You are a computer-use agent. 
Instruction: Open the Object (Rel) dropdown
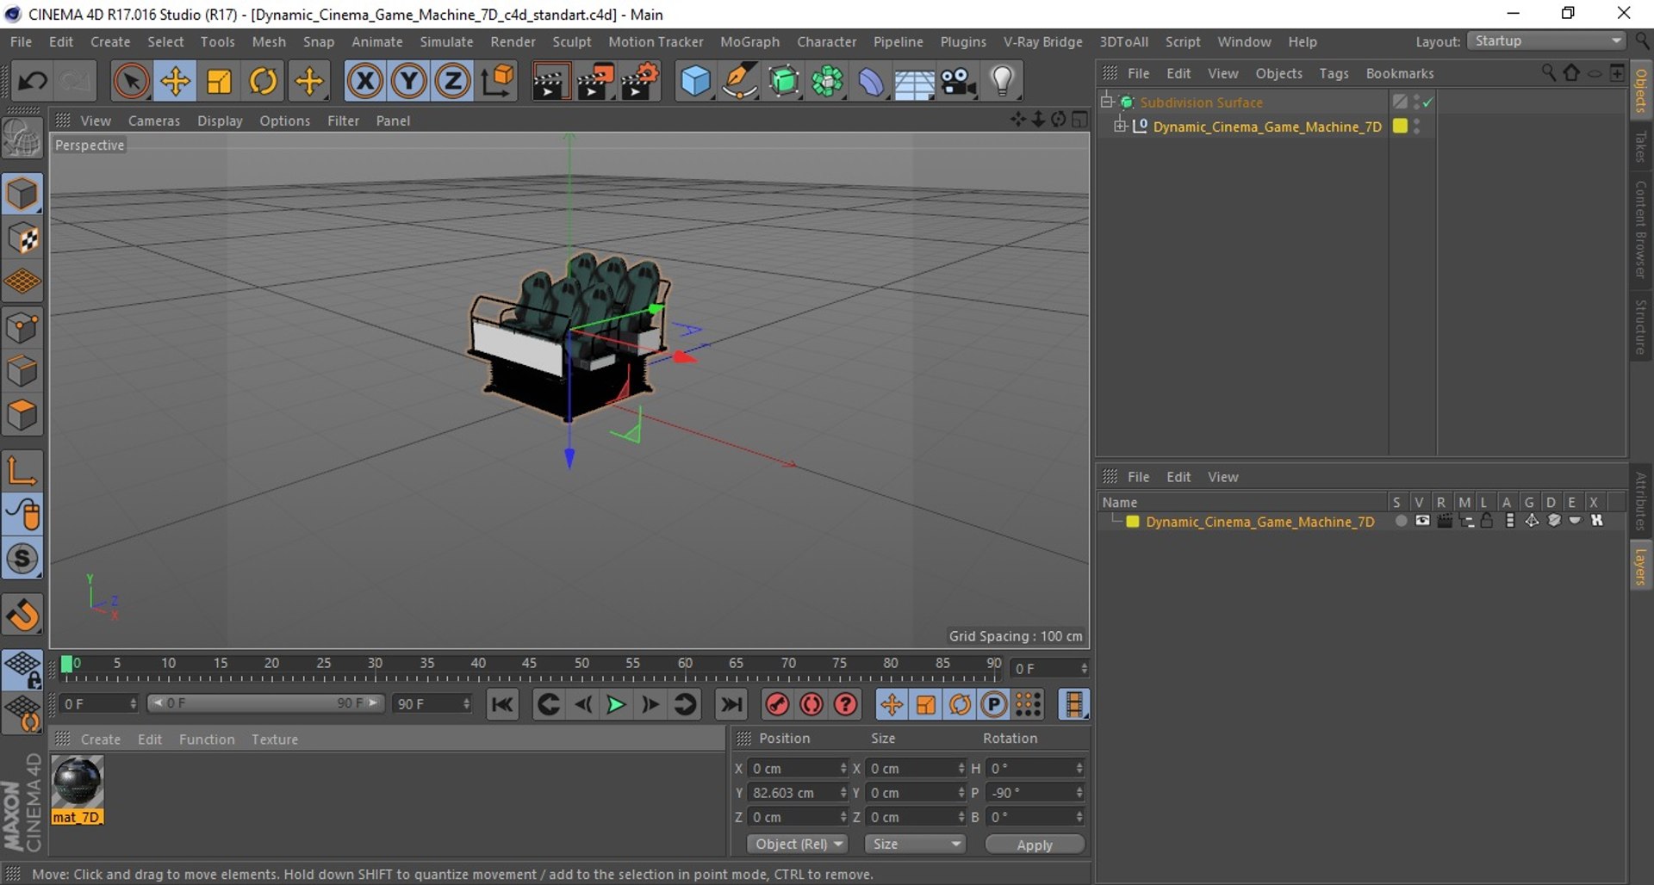tap(798, 844)
